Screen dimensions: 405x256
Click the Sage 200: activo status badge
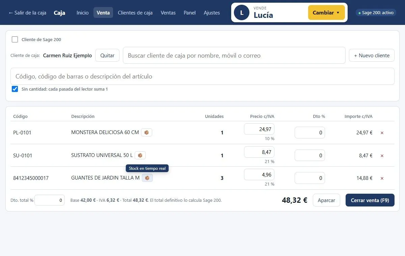(x=376, y=12)
